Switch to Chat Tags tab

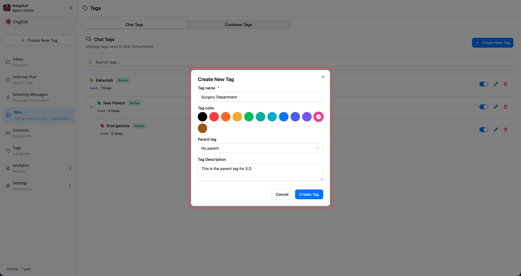(134, 25)
